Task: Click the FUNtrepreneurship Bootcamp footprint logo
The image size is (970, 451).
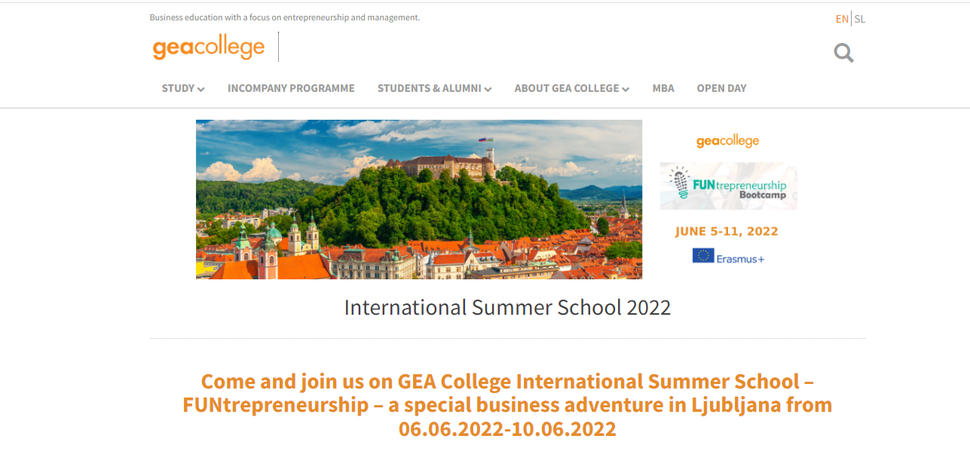Action: pyautogui.click(x=728, y=186)
